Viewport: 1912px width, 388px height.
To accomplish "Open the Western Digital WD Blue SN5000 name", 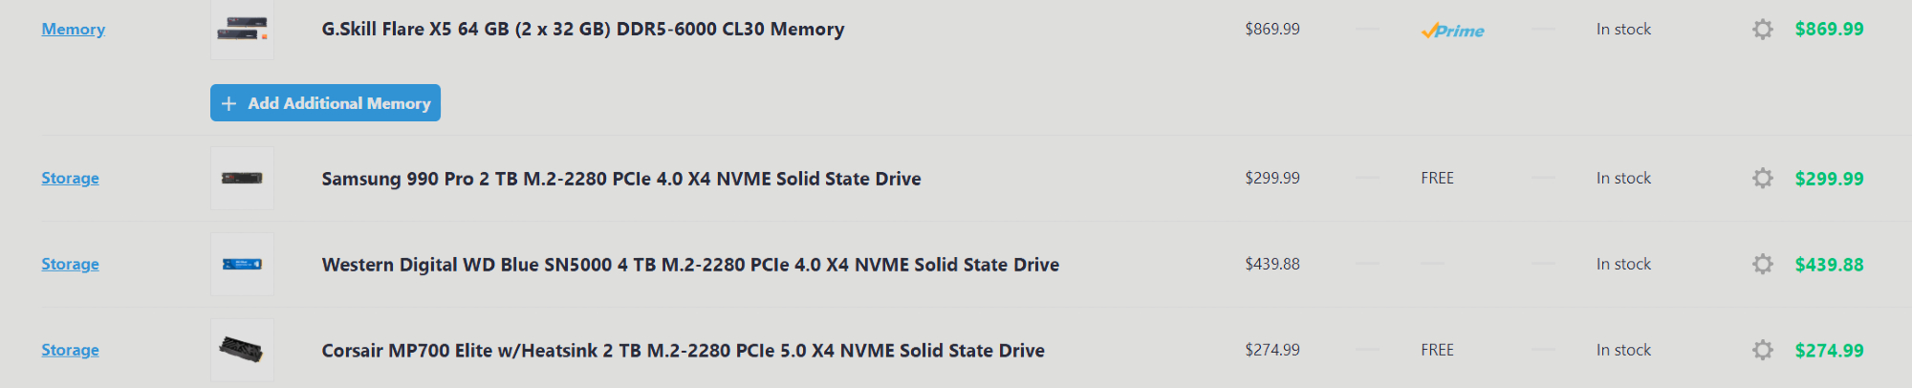I will 689,265.
